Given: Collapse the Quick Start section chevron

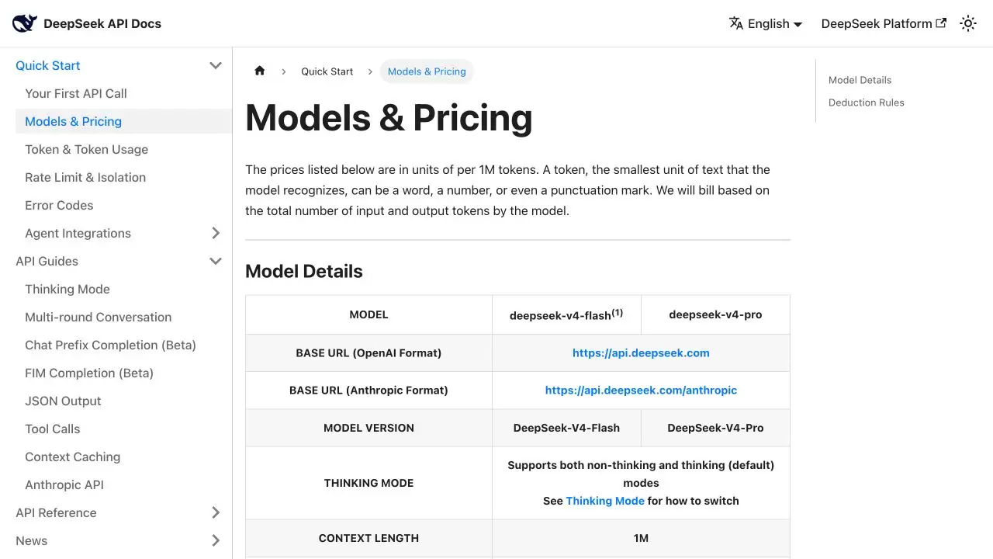Looking at the screenshot, I should 216,65.
